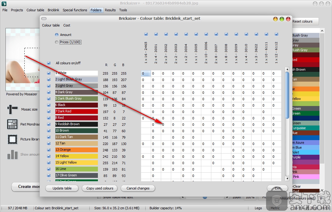332x212 pixels.
Task: Click the Exit button in the dialog
Action: 277,188
